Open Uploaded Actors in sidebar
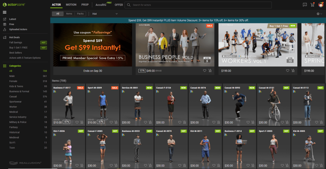 pos(18,29)
